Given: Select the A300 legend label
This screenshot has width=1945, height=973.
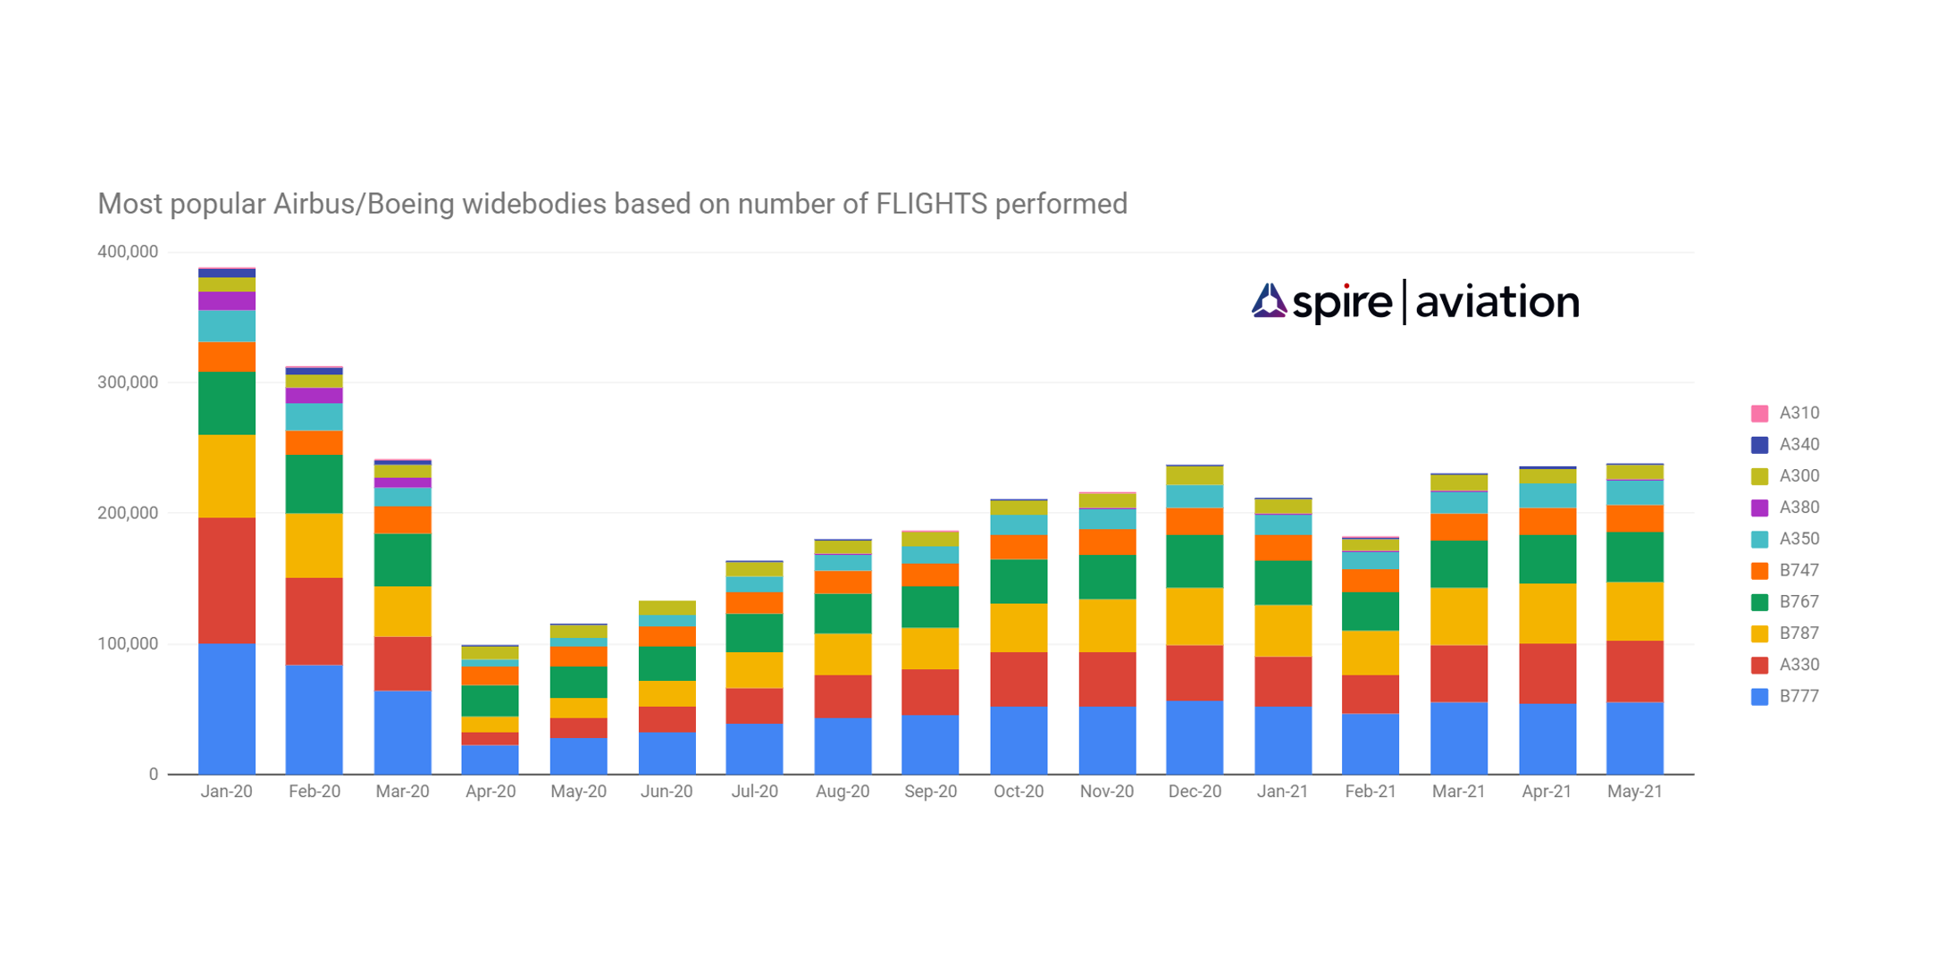Looking at the screenshot, I should (1798, 476).
